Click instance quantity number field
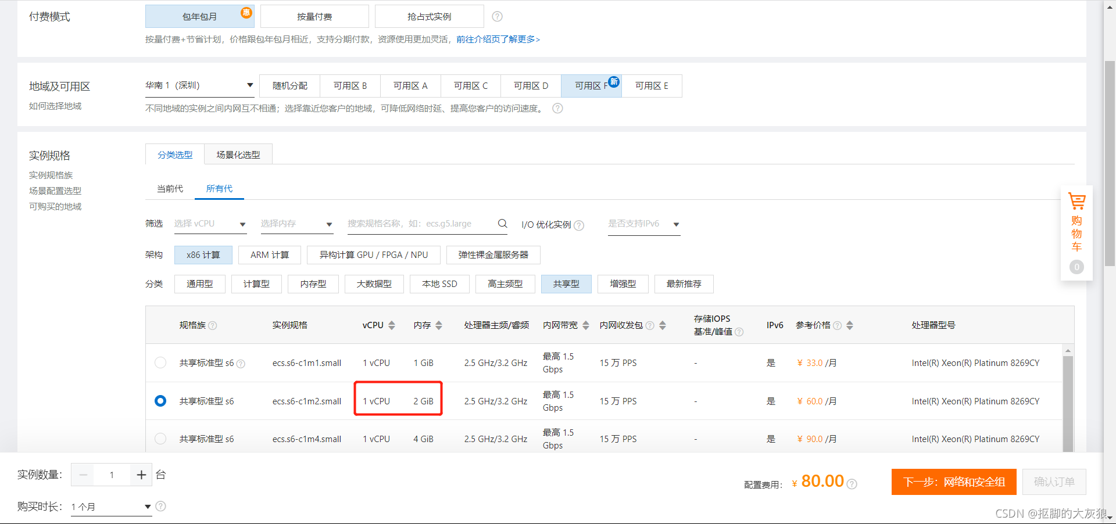The image size is (1116, 524). [x=112, y=475]
